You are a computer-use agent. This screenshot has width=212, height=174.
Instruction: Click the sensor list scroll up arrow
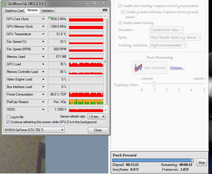pos(106,16)
